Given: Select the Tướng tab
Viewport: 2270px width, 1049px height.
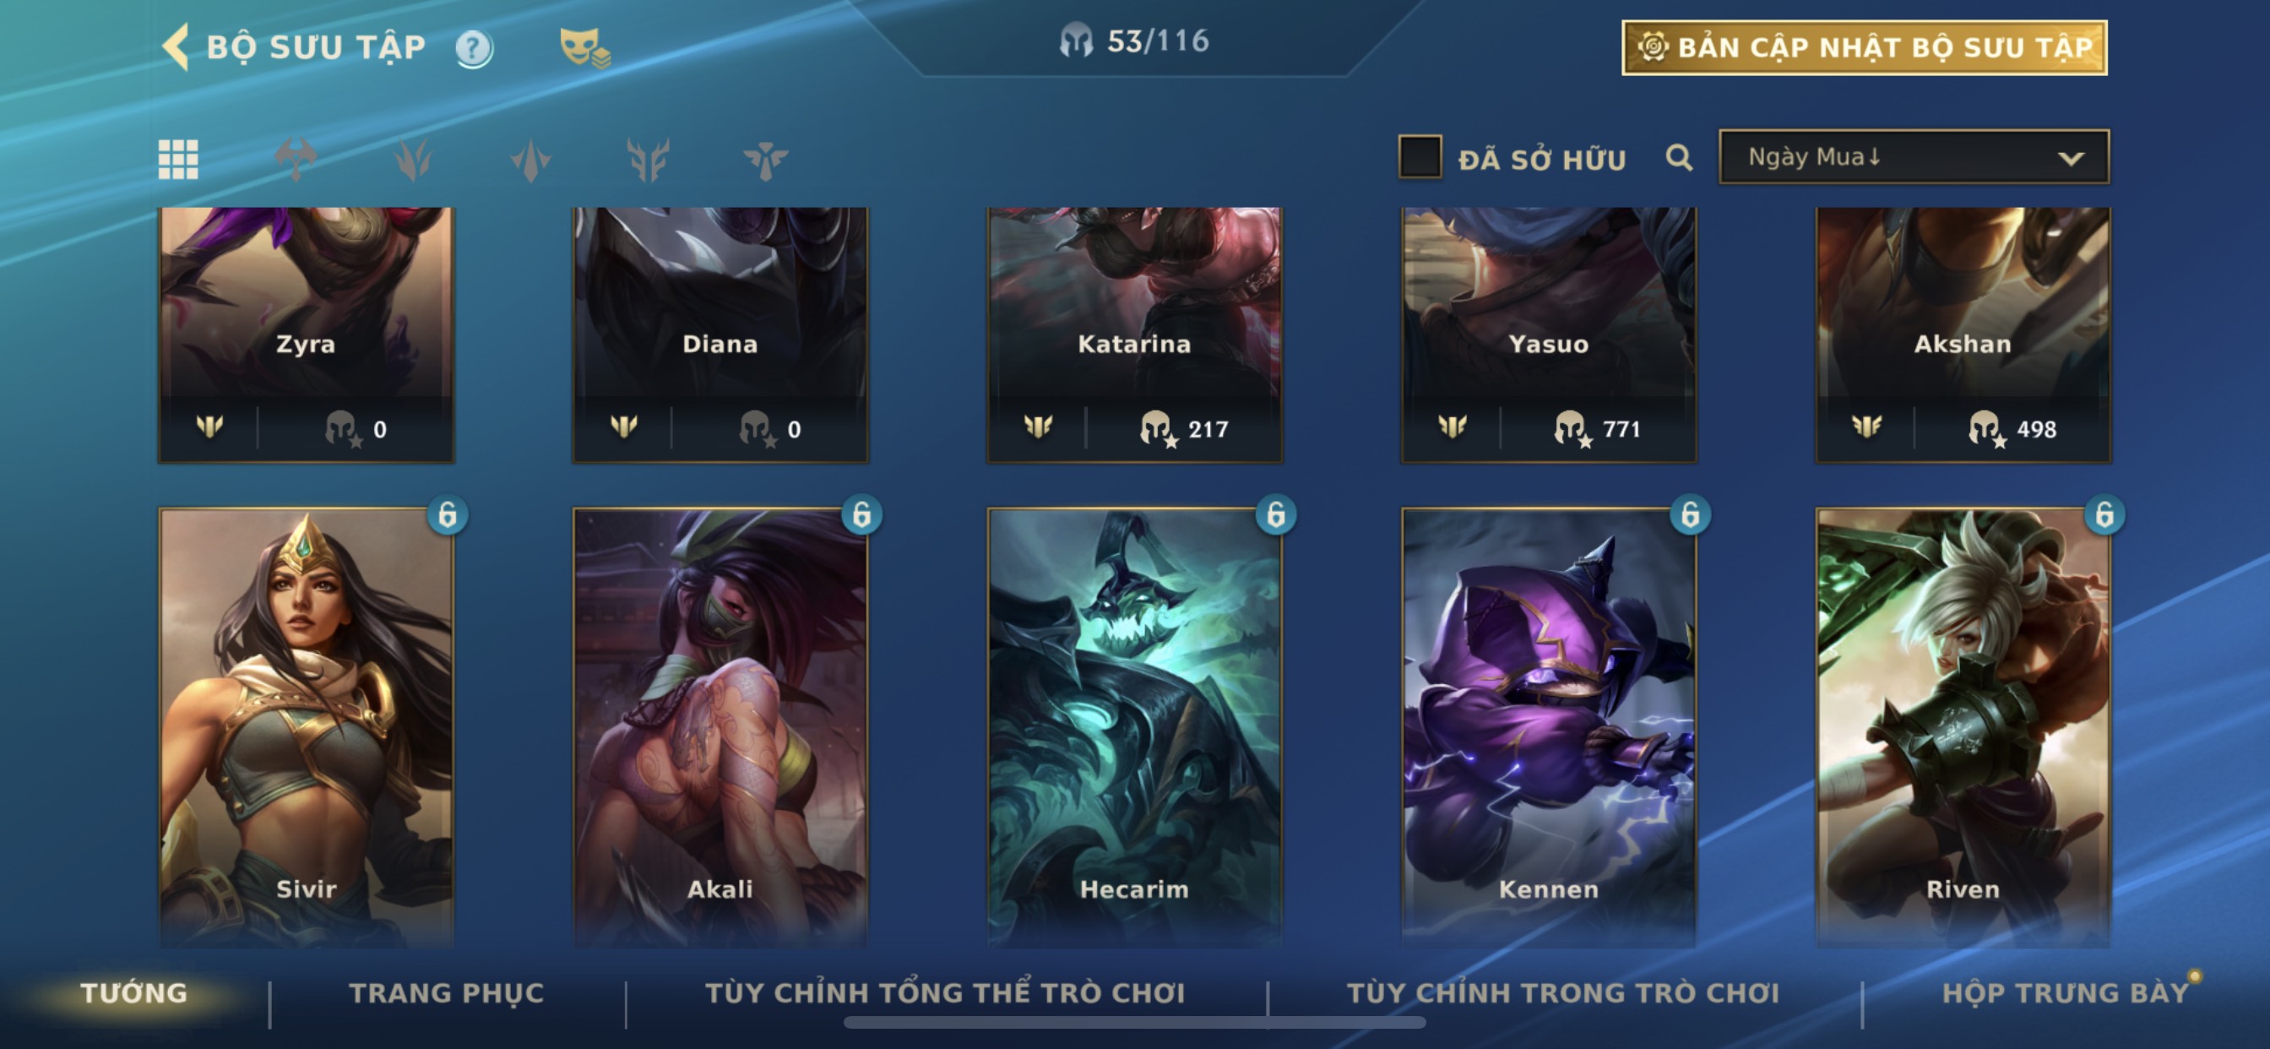Looking at the screenshot, I should click(134, 993).
